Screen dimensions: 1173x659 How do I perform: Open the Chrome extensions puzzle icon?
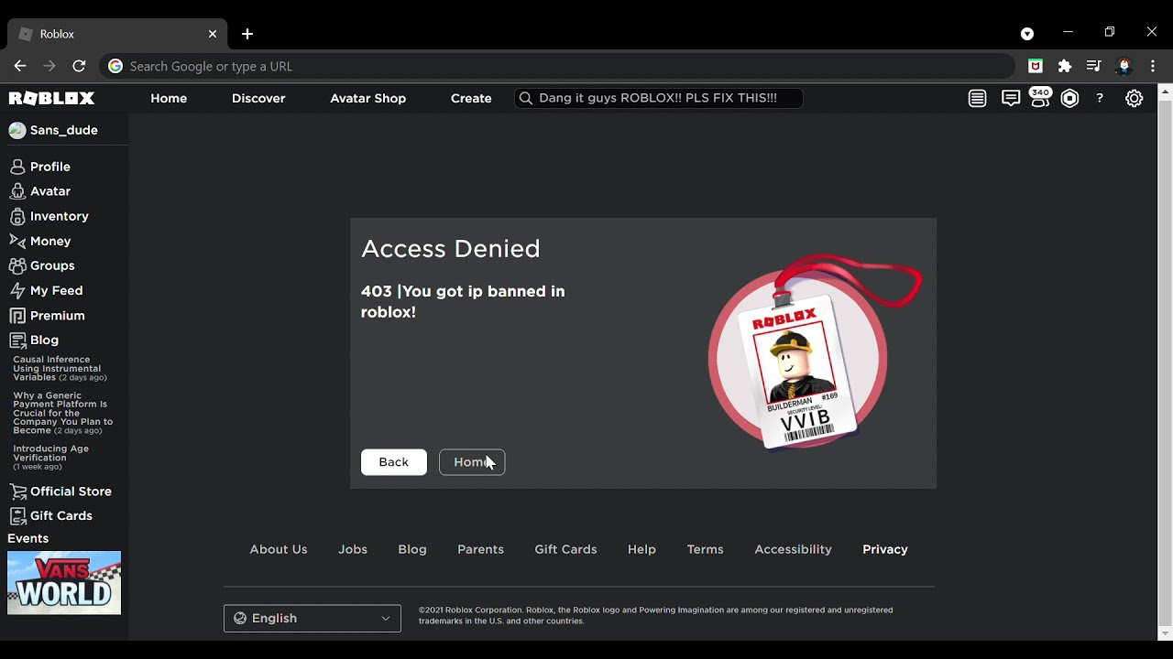[1065, 66]
